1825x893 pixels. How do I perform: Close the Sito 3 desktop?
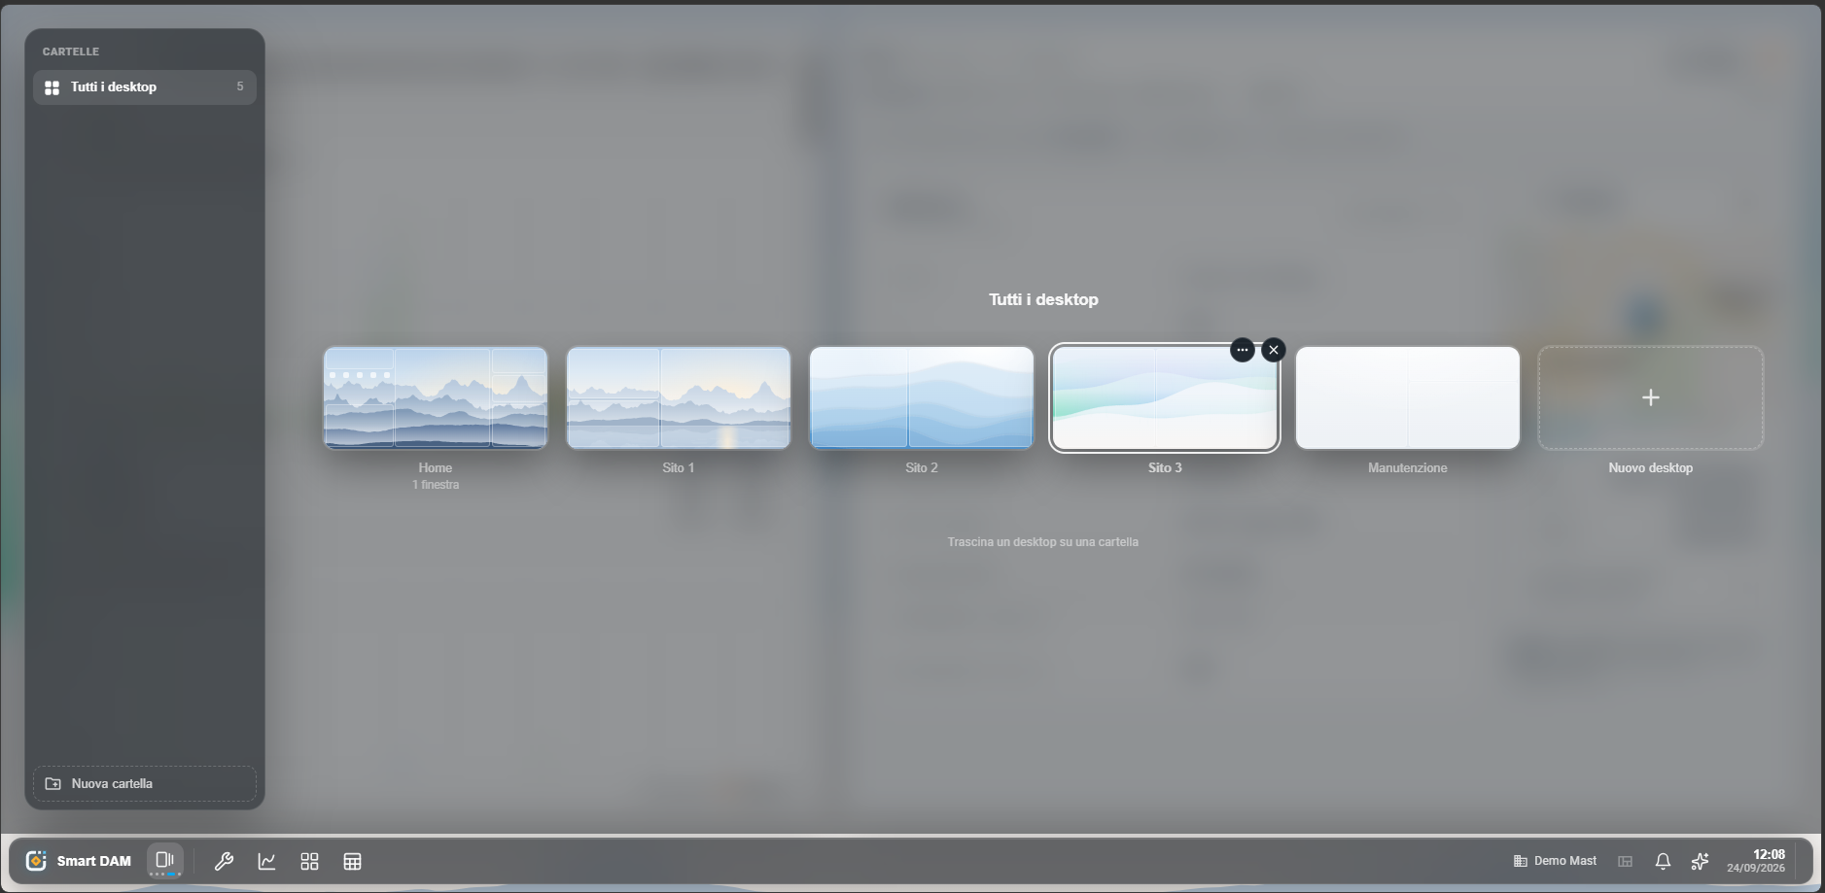[1274, 350]
